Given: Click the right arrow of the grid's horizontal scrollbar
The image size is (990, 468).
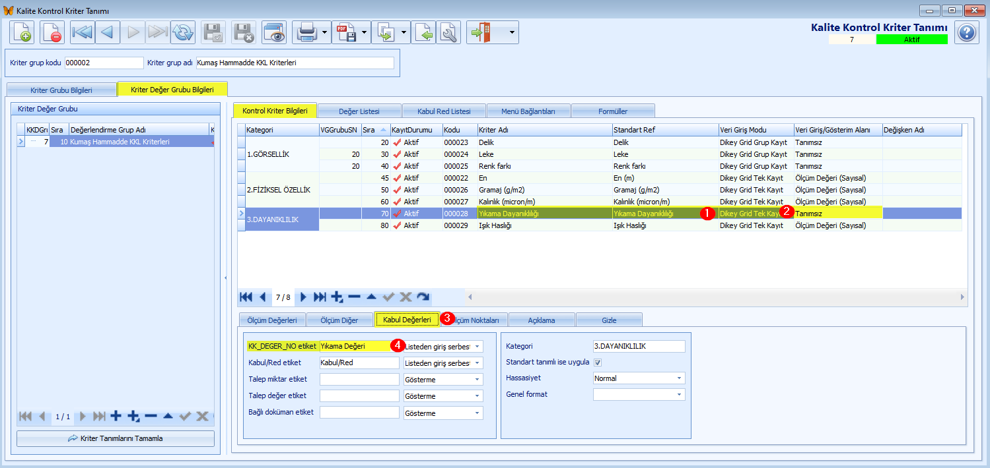Looking at the screenshot, I should pos(962,297).
